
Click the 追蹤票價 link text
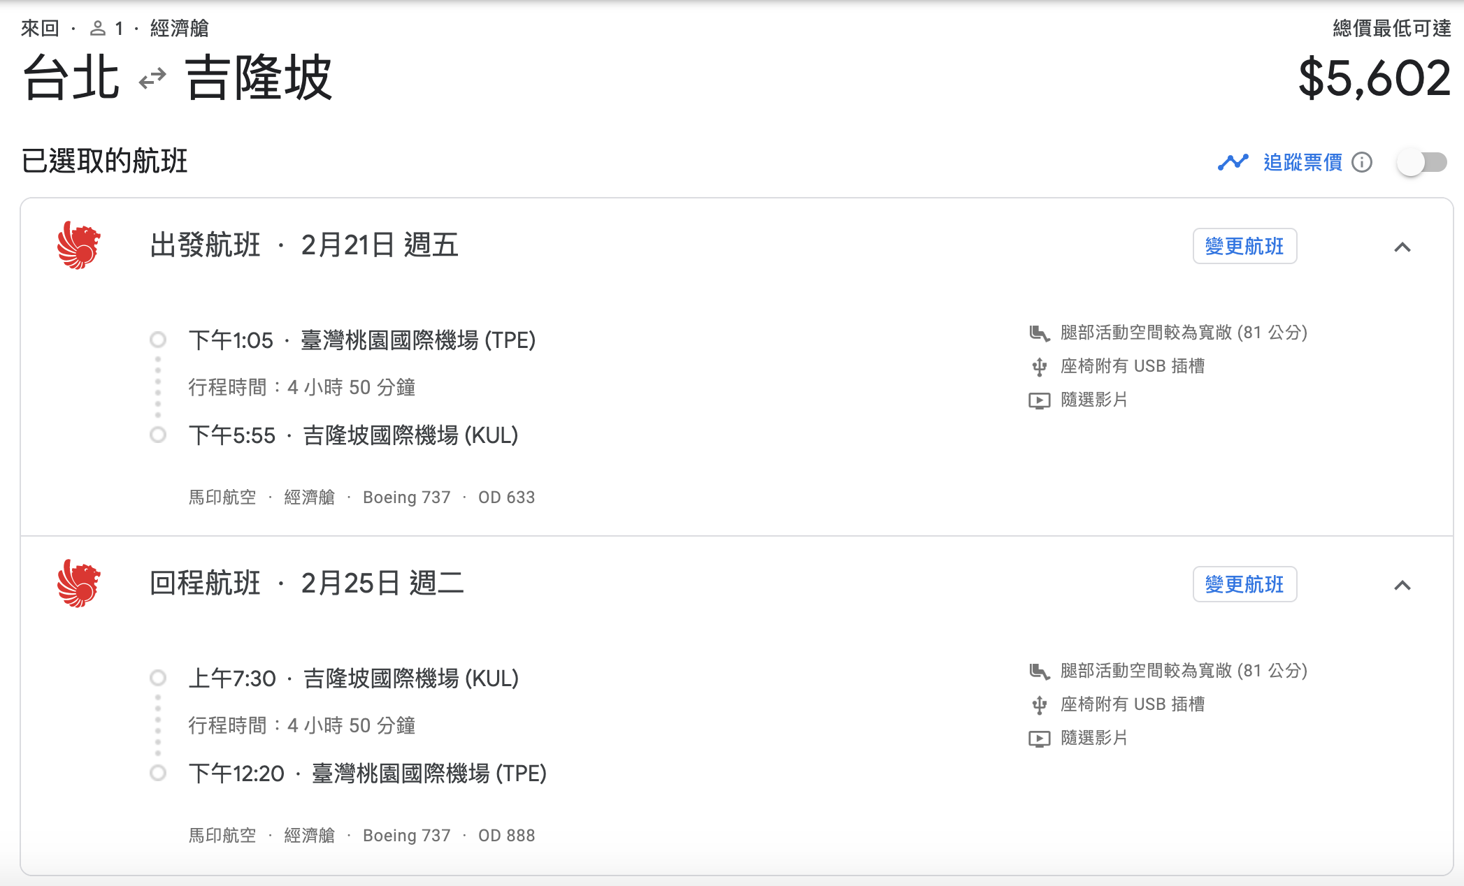(x=1302, y=162)
